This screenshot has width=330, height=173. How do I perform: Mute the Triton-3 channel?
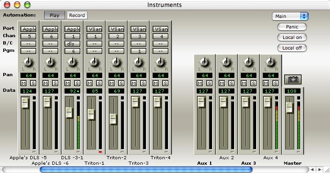[x=134, y=84]
